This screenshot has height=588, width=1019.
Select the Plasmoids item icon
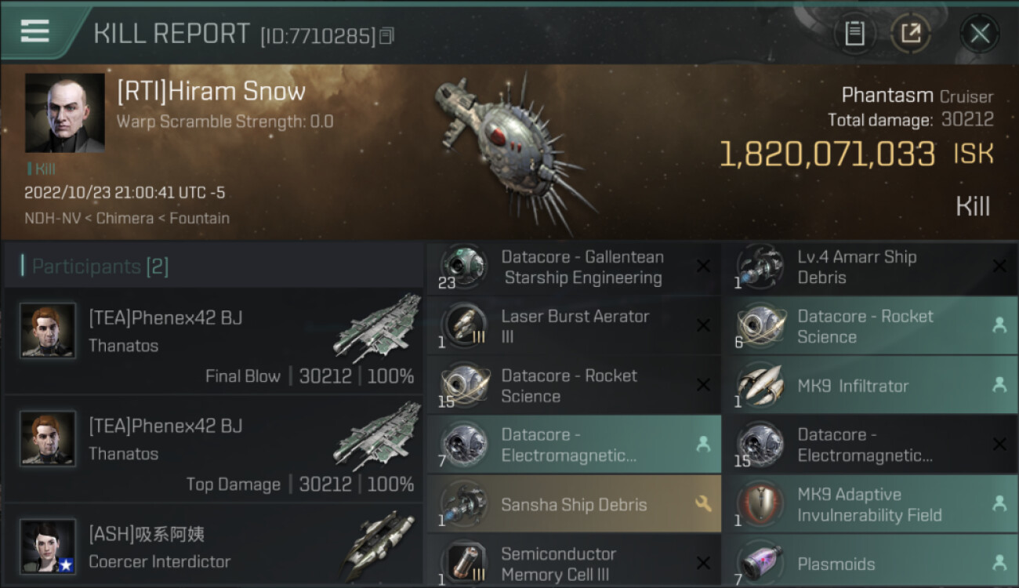760,562
